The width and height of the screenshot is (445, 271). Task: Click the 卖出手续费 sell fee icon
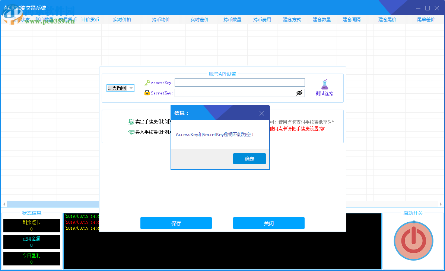pos(131,121)
